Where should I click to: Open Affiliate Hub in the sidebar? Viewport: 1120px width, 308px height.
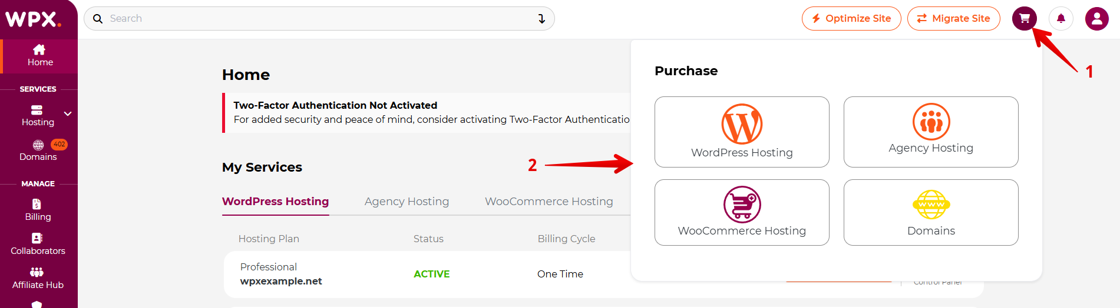tap(38, 279)
